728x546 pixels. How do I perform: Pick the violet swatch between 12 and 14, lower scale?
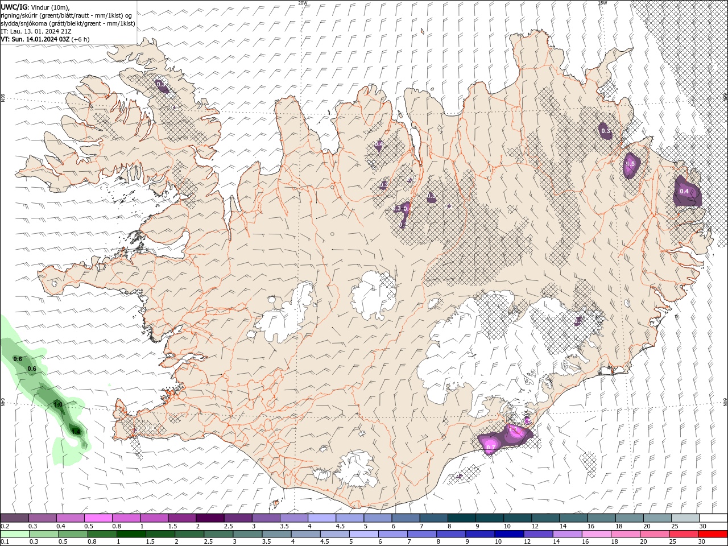pyautogui.click(x=538, y=534)
